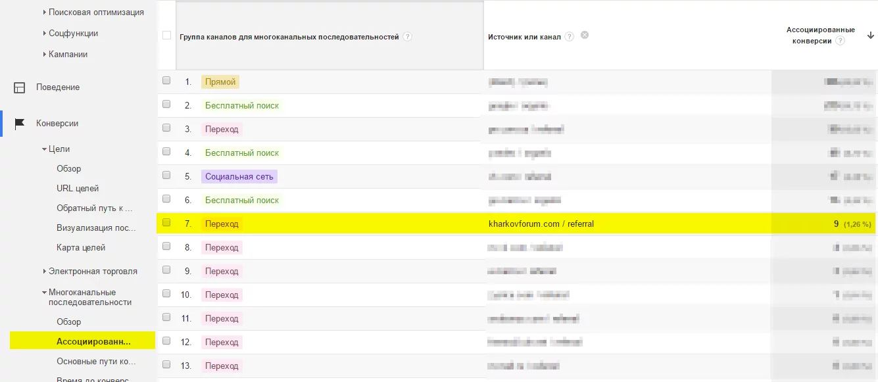Screen dimensions: 878x382
Task: Click Переход in highlighted row 7
Action: [222, 224]
